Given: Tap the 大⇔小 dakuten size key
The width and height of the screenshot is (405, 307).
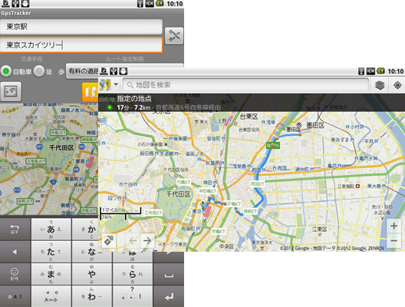Looking at the screenshot, I should click(51, 296).
